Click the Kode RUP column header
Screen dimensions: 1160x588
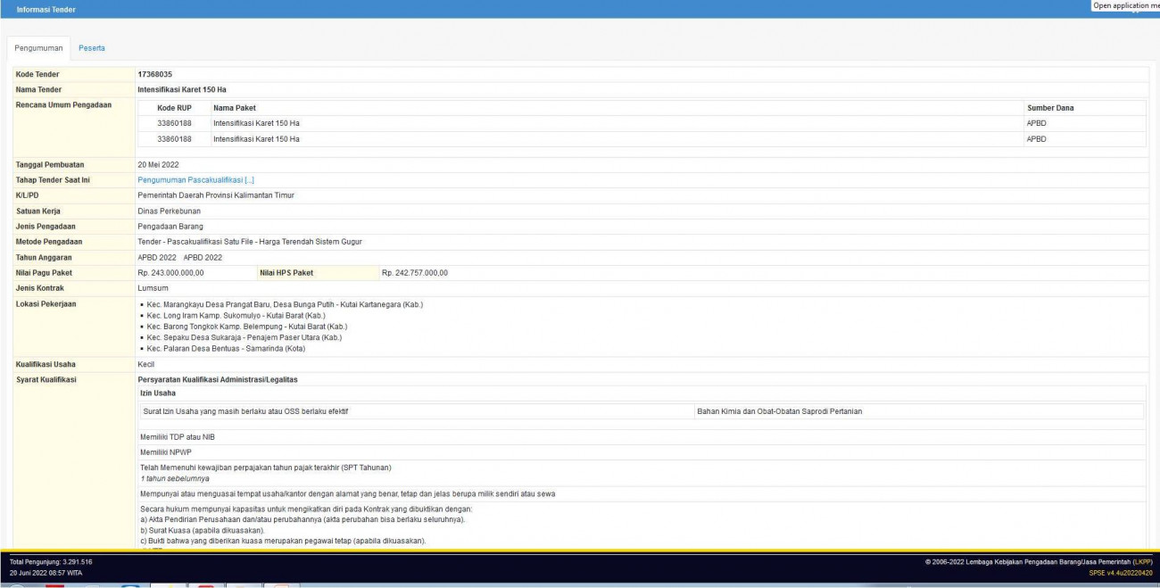coord(174,108)
